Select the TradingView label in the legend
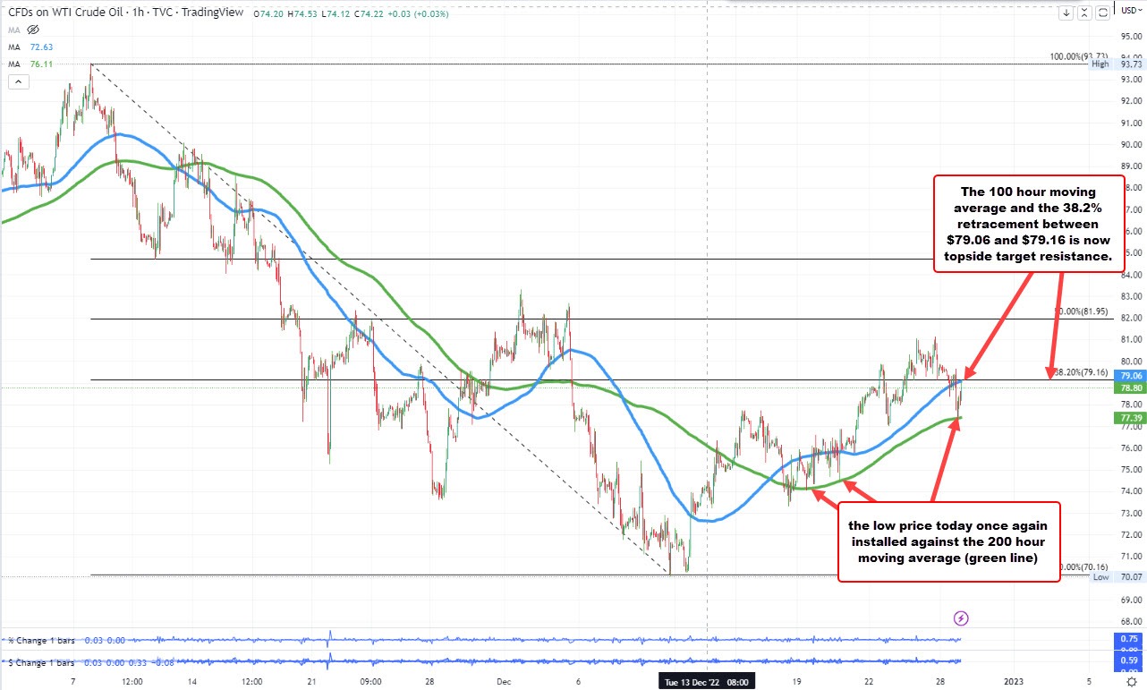The width and height of the screenshot is (1147, 690). pyautogui.click(x=211, y=13)
